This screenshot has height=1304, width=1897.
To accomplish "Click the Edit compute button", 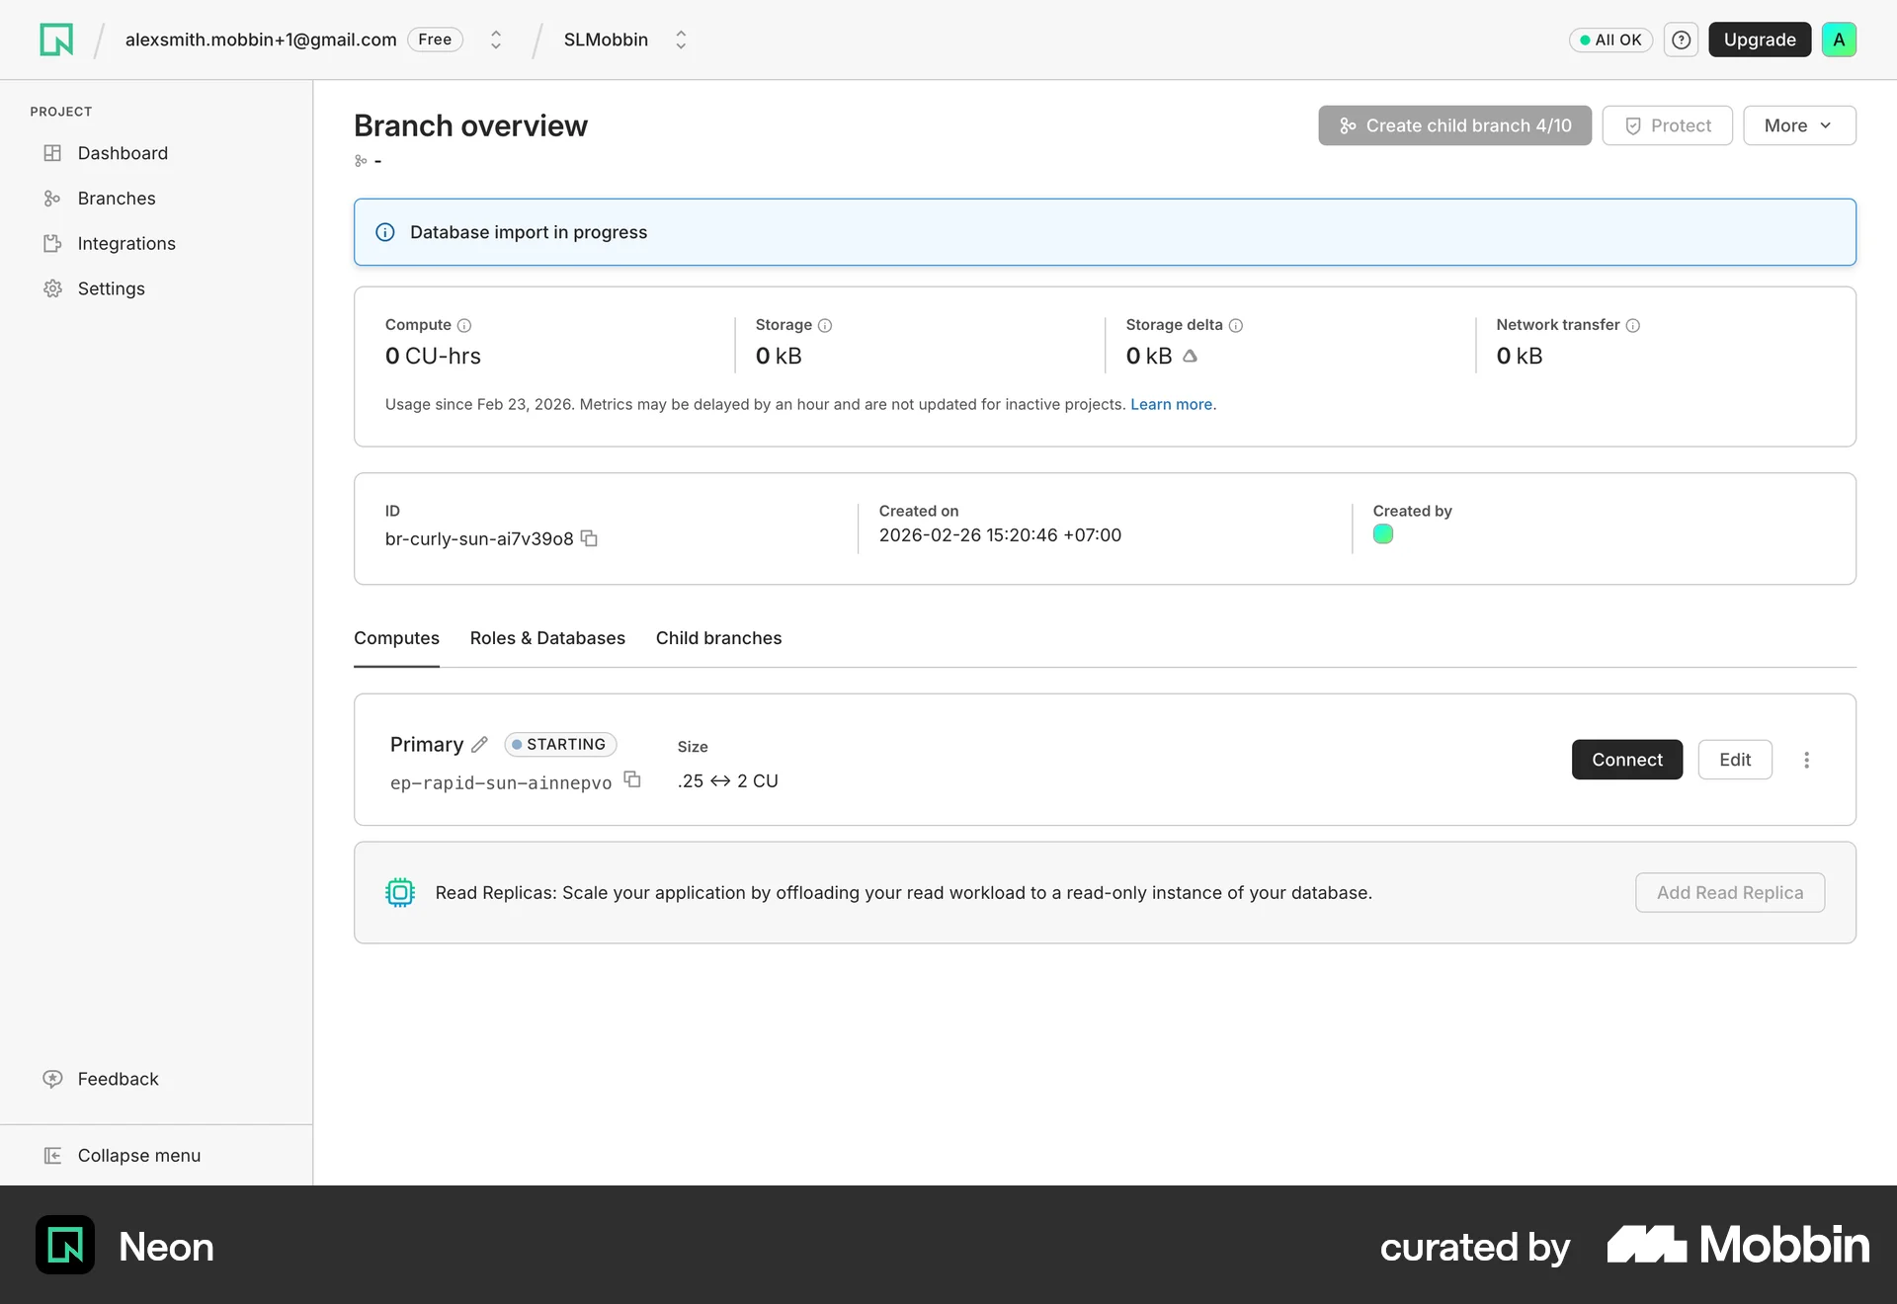I will point(1734,760).
